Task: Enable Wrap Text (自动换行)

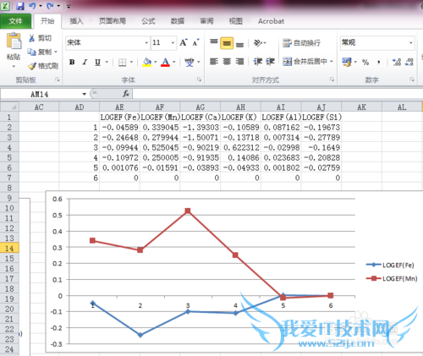Action: tap(301, 43)
